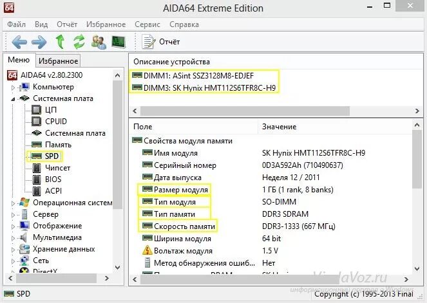
Task: Click the details pane vertical scrollbar thumb
Action: (417, 159)
